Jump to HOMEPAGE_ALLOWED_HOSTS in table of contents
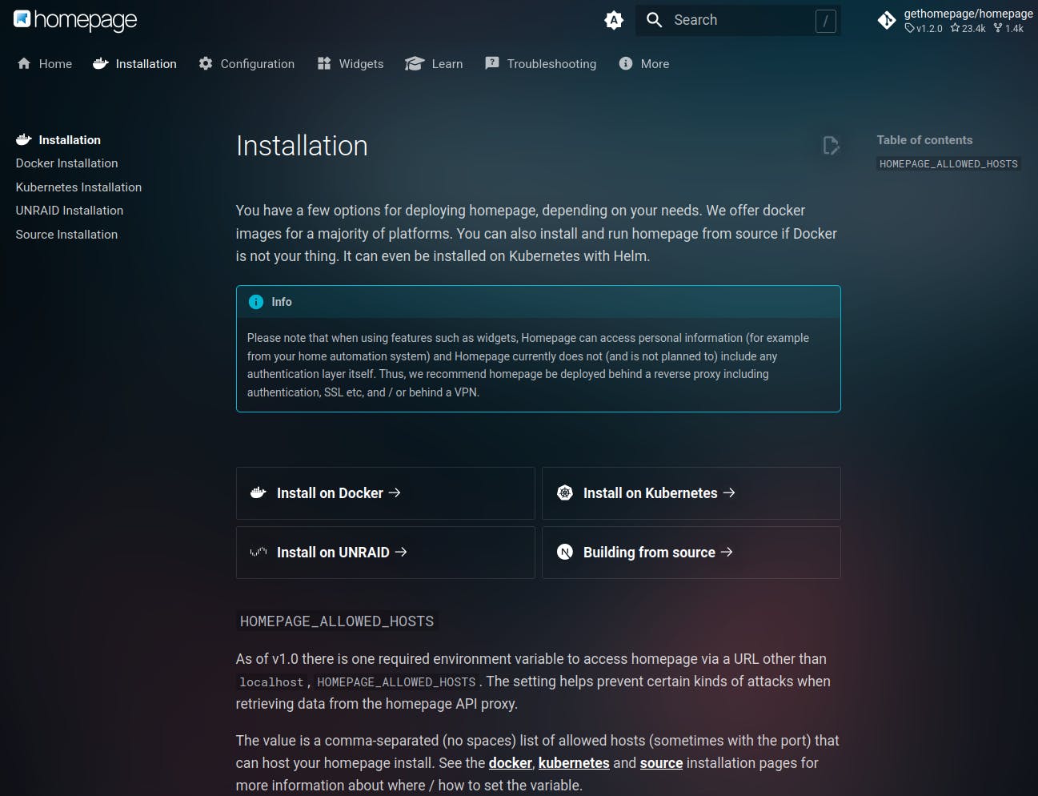The width and height of the screenshot is (1038, 796). click(x=948, y=164)
